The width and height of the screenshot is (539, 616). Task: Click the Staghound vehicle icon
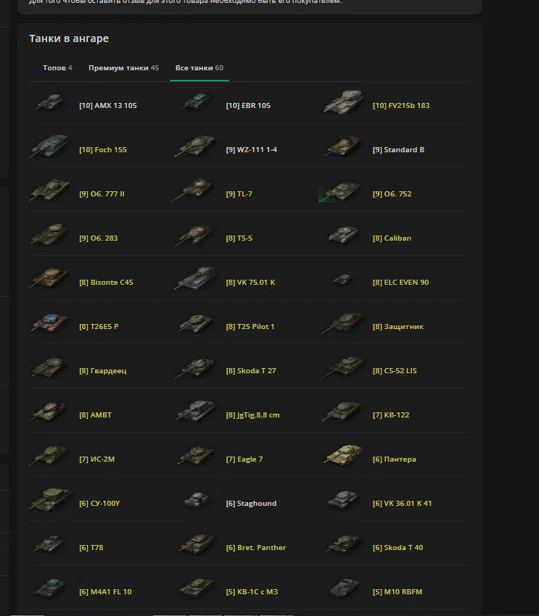(196, 500)
